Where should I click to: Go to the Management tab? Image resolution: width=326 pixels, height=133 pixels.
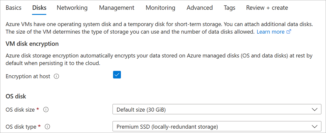(117, 8)
